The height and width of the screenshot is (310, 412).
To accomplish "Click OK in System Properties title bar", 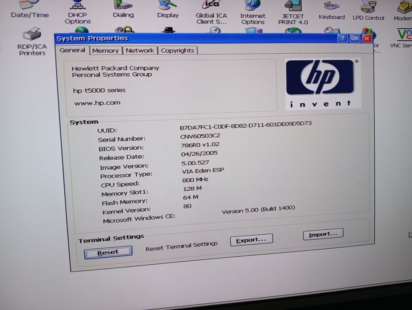I will pyautogui.click(x=355, y=38).
